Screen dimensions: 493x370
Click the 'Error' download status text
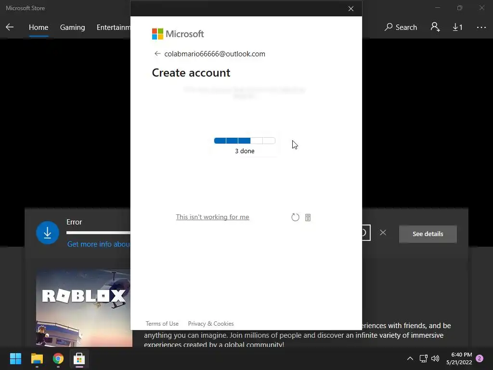point(74,222)
